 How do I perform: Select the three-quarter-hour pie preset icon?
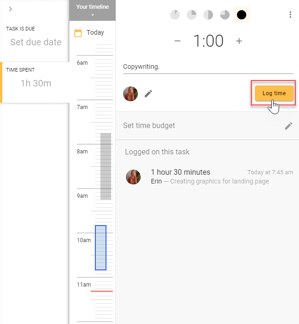[225, 15]
